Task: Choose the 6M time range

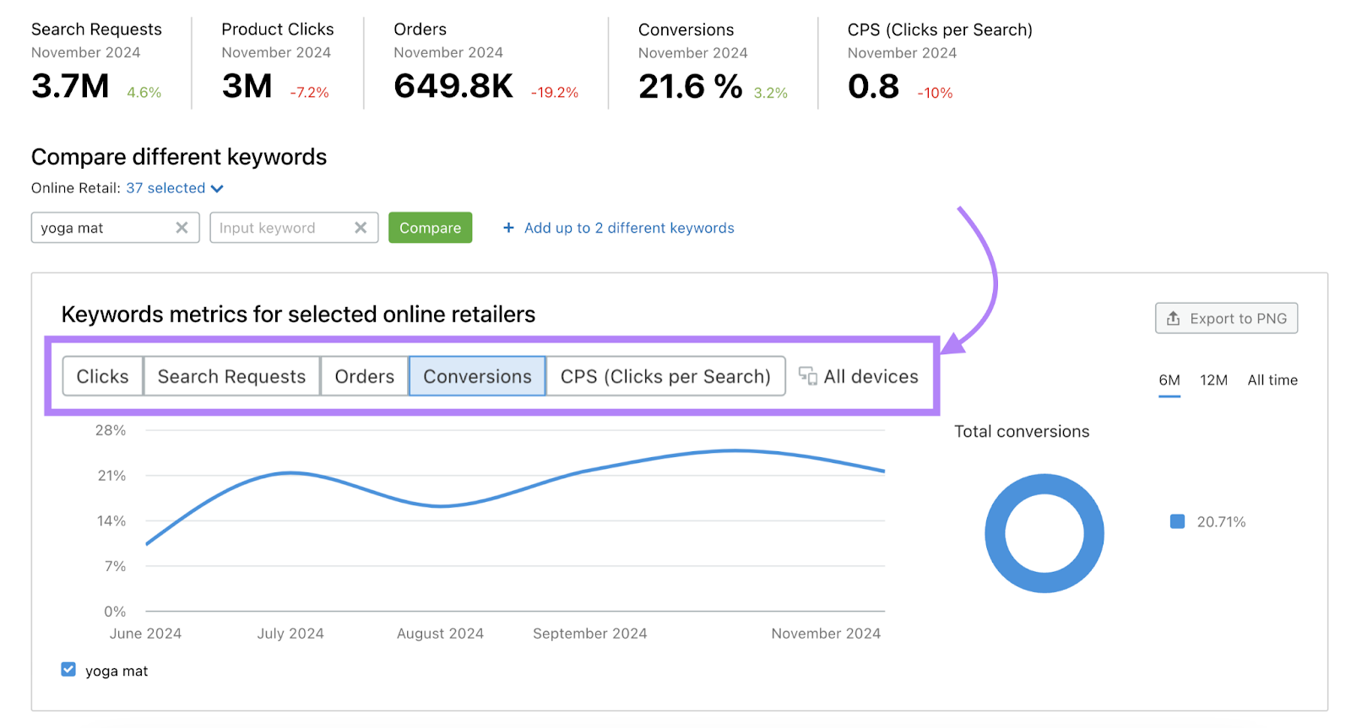Action: [x=1169, y=380]
